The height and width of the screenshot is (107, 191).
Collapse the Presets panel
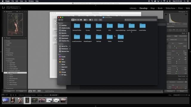(4, 38)
